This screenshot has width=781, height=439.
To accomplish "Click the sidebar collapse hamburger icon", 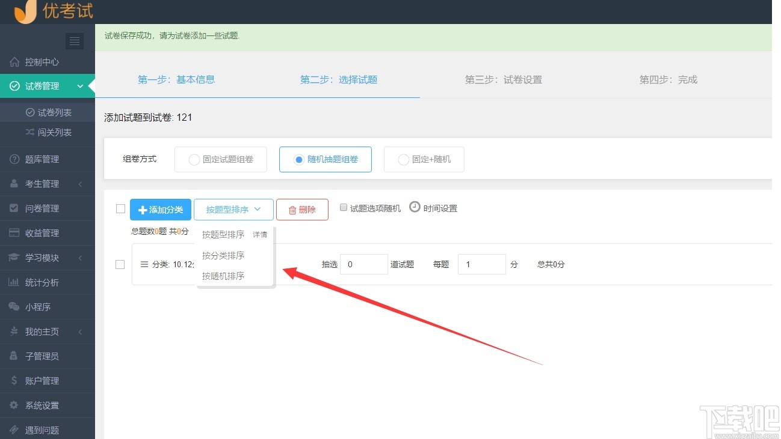I will (x=75, y=41).
